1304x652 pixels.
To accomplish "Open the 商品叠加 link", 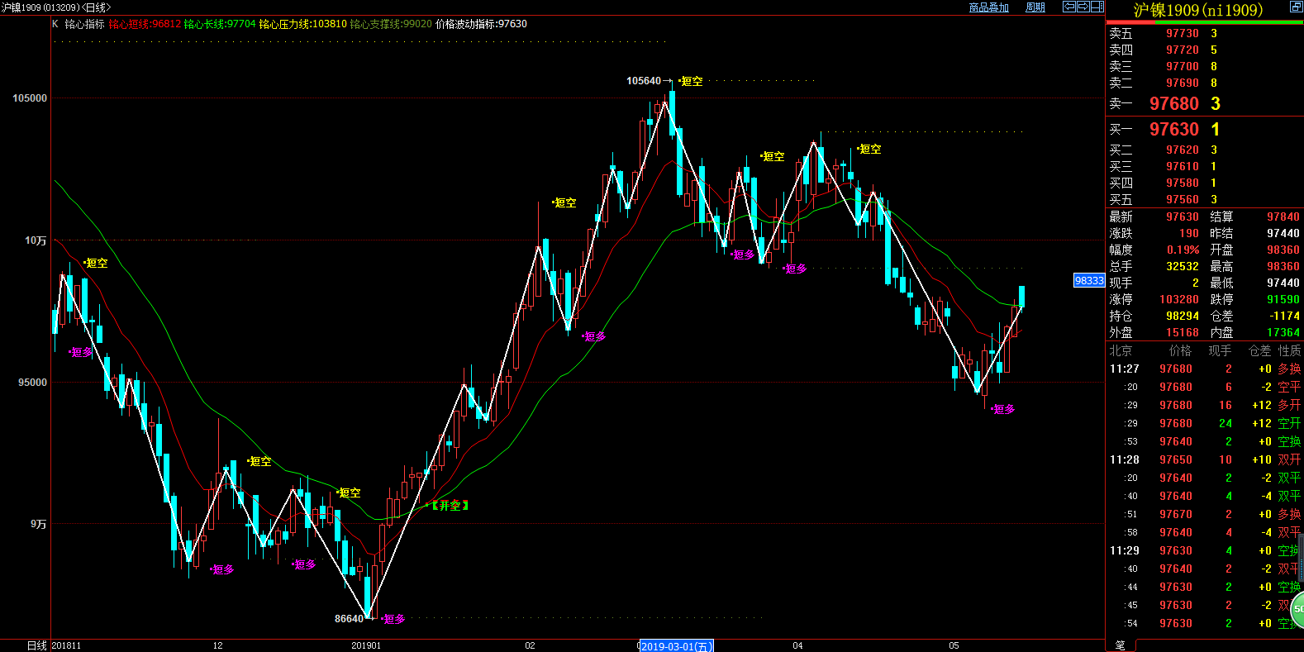I will tap(988, 7).
